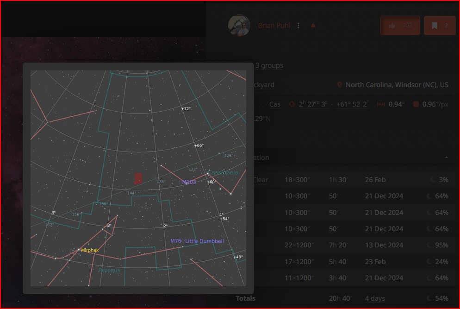Click the +66° declination map label
This screenshot has width=460, height=309.
coord(199,145)
